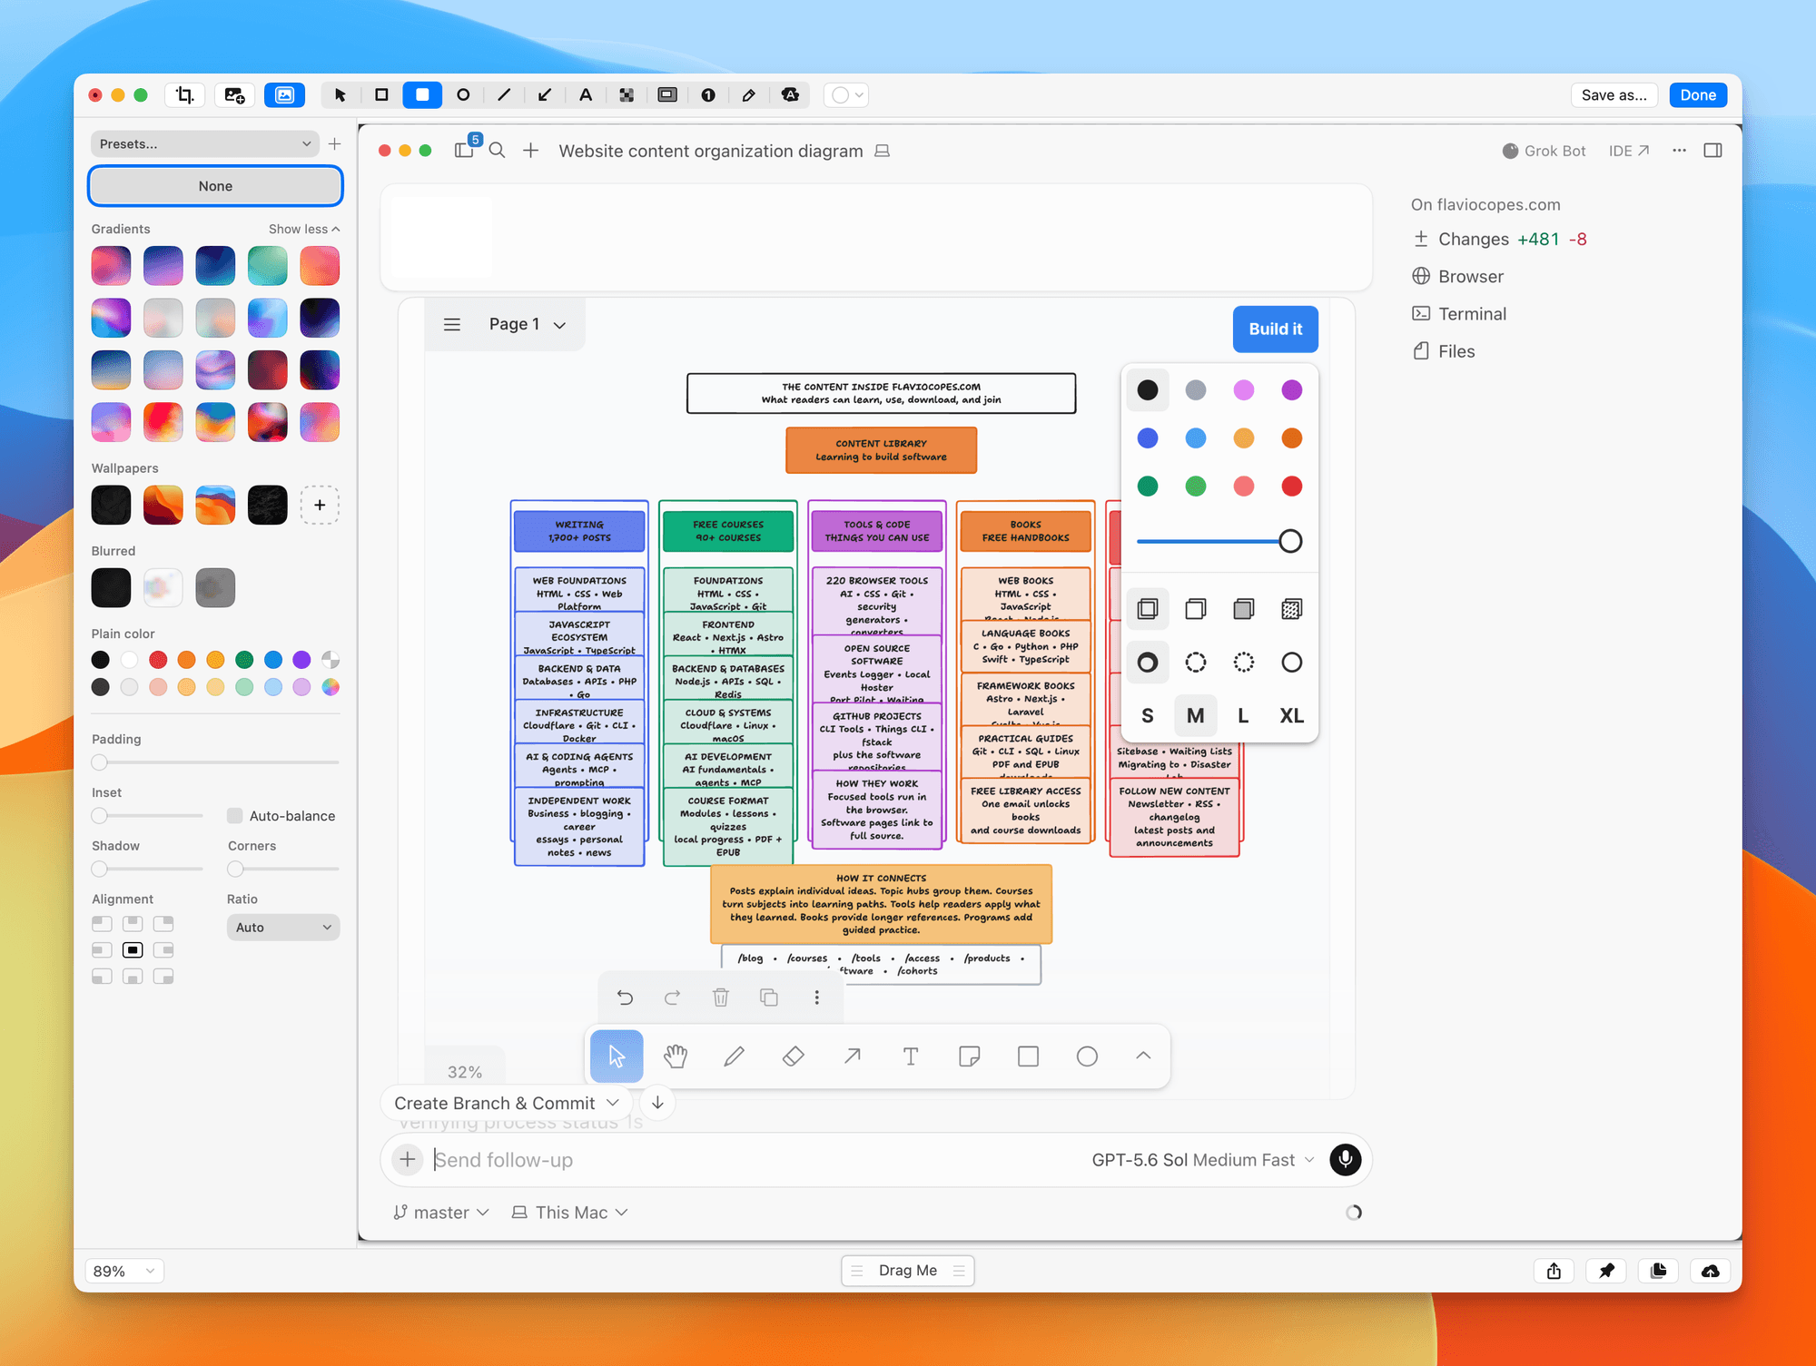Select the sticky note tool
The image size is (1816, 1366).
point(970,1056)
